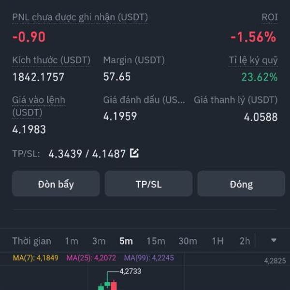Expand more timeframes dropdown arrow

[x=274, y=240]
